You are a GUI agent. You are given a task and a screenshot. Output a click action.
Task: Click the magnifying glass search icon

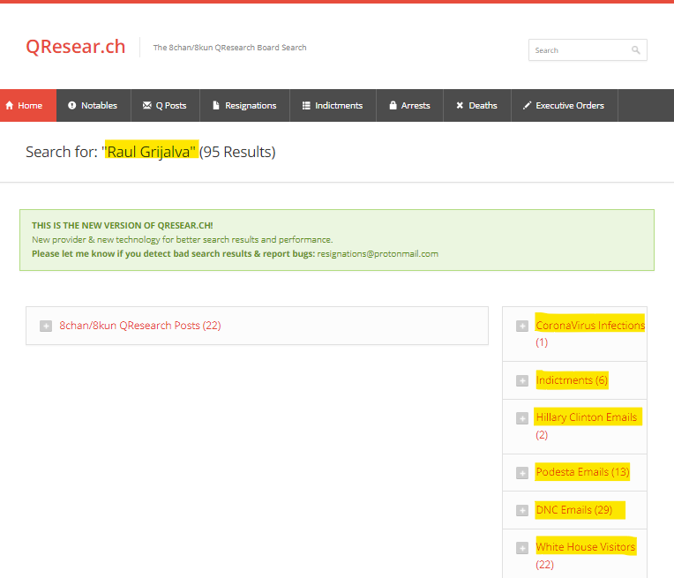tap(636, 50)
